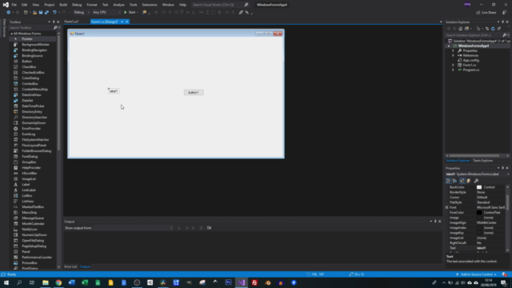Click the Properties button icon in Properties panel
512x288 pixels.
[462, 181]
